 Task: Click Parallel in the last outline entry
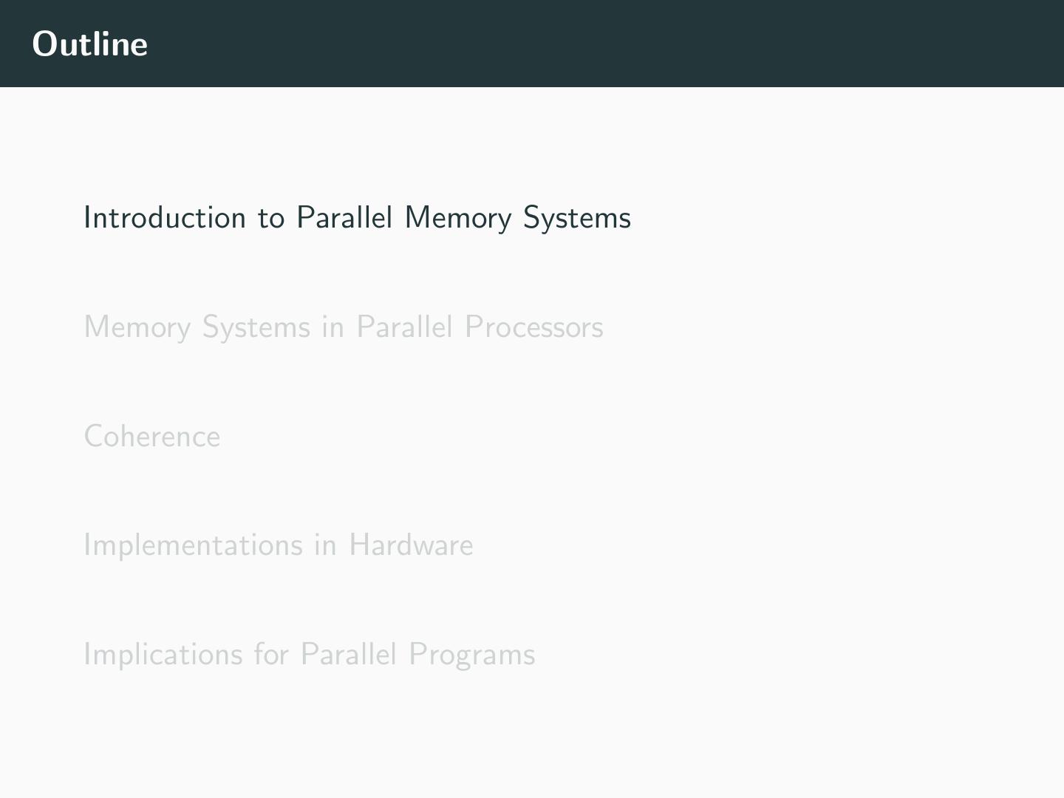[x=348, y=655]
